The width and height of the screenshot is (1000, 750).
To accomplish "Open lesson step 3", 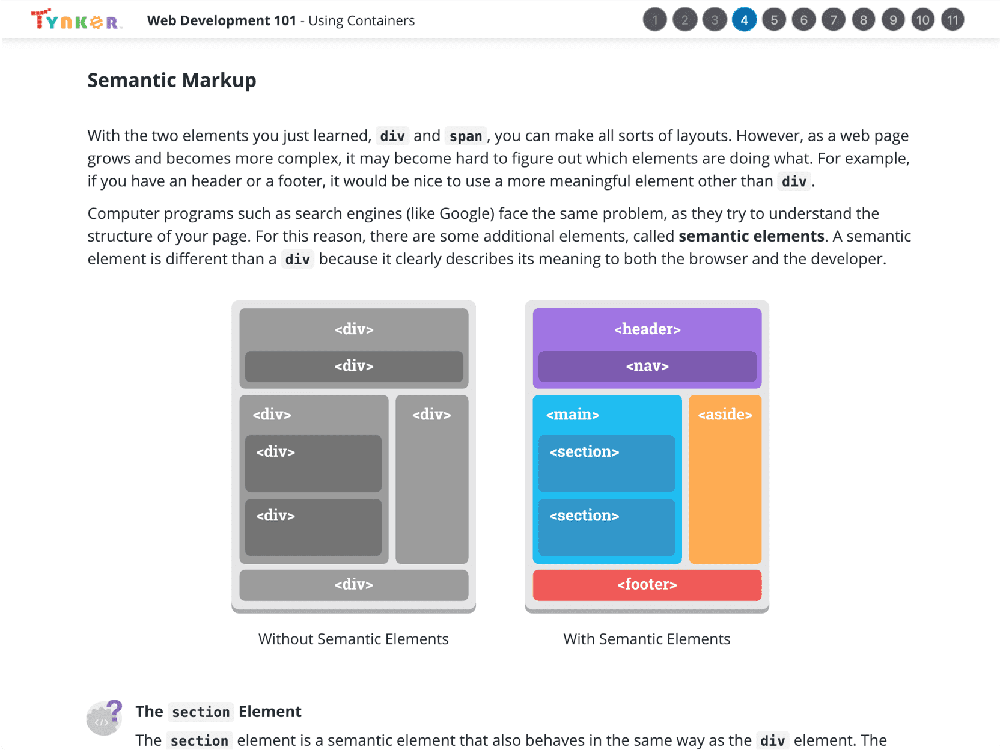I will click(715, 20).
